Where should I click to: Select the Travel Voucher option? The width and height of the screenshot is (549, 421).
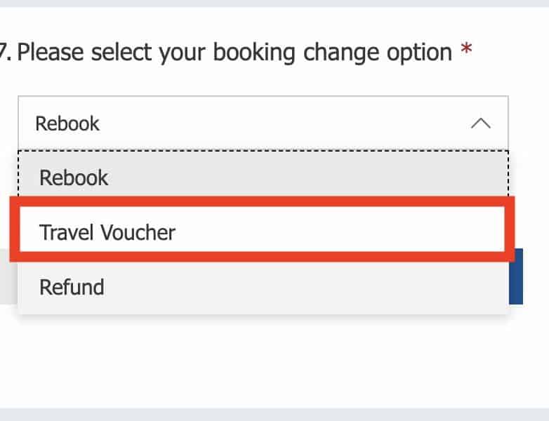pos(107,232)
